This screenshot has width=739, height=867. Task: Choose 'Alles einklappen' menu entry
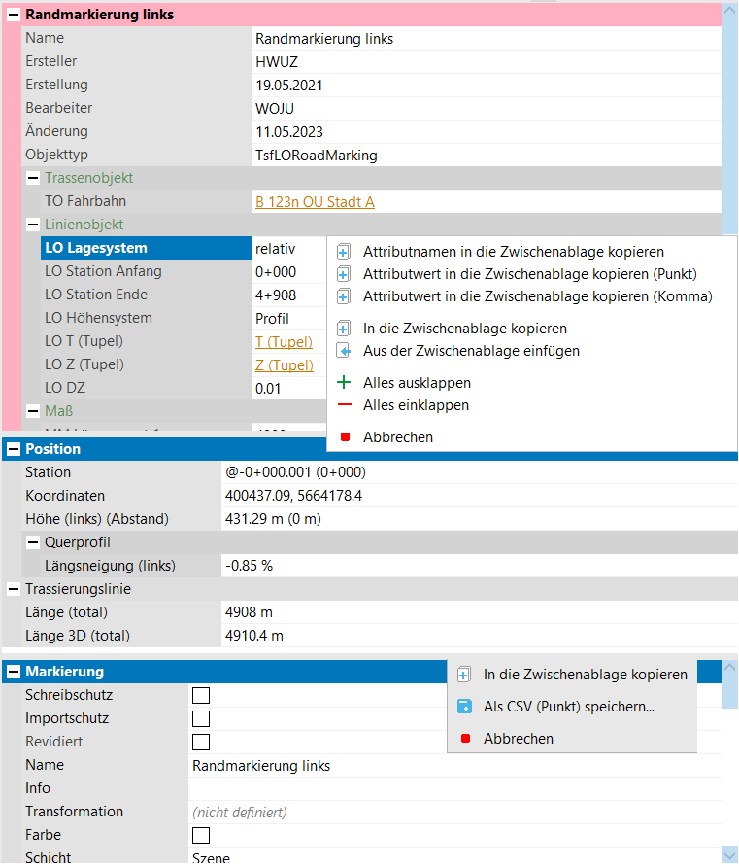pos(416,405)
